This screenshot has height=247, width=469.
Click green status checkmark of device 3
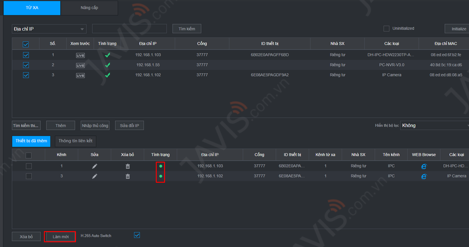[x=107, y=75]
